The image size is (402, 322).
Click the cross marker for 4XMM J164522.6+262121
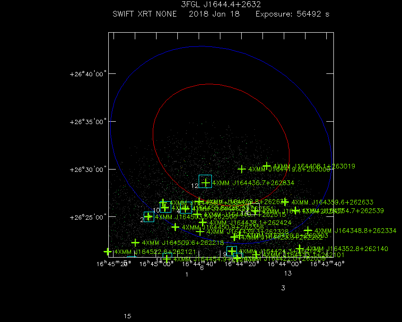(108, 251)
